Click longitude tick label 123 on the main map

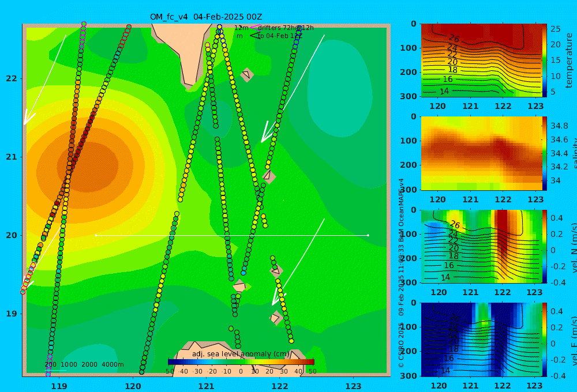click(353, 386)
